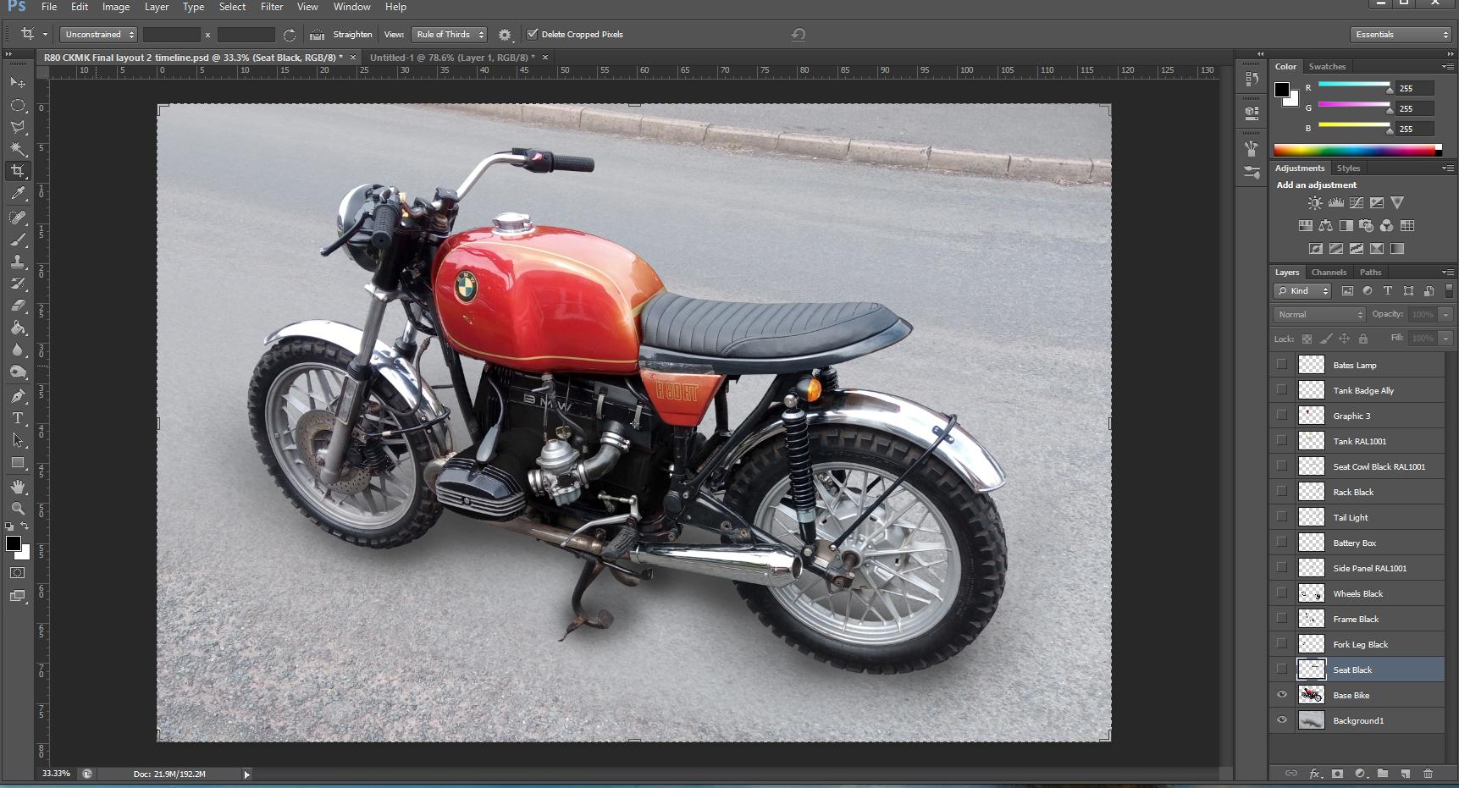This screenshot has height=788, width=1459.
Task: Open layer Kind filter dropdown
Action: 1302,291
